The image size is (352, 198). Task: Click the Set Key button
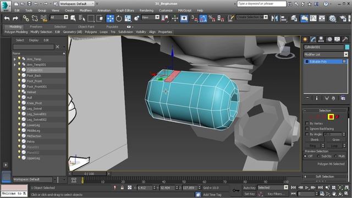[x=249, y=194]
